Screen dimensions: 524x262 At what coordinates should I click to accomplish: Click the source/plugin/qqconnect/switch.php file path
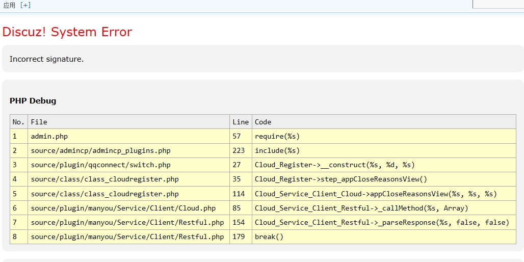pyautogui.click(x=100, y=165)
